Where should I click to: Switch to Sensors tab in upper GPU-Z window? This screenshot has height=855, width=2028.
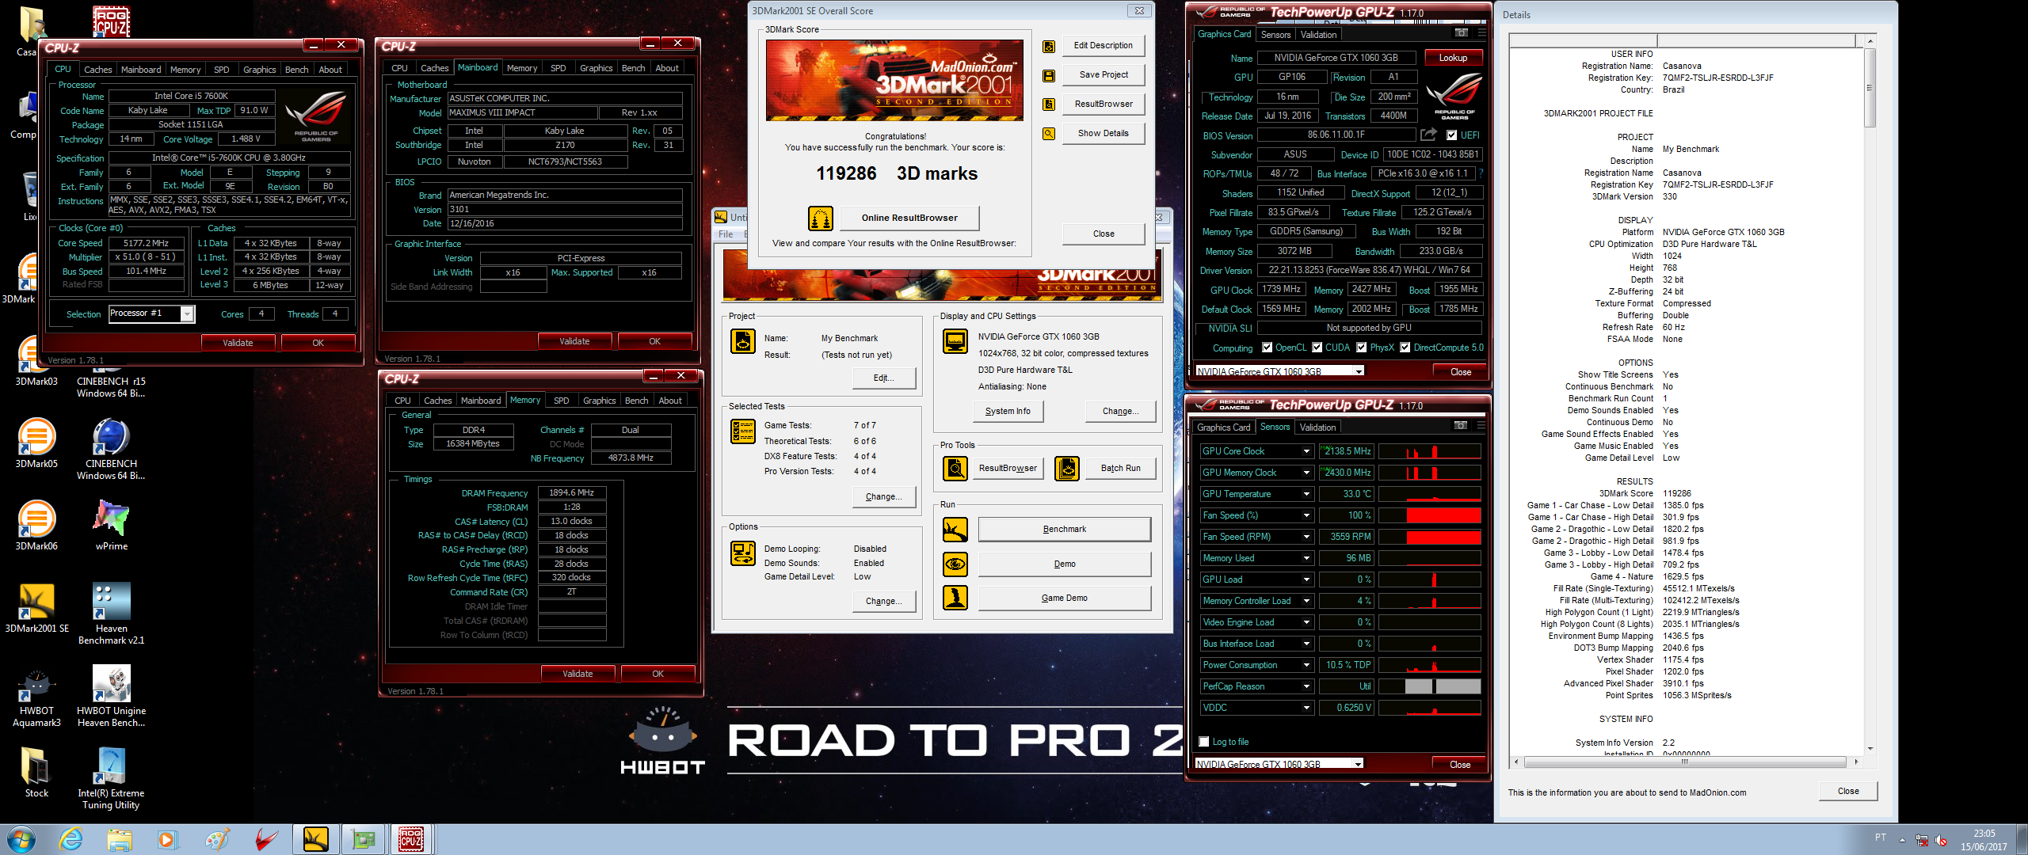[1275, 35]
